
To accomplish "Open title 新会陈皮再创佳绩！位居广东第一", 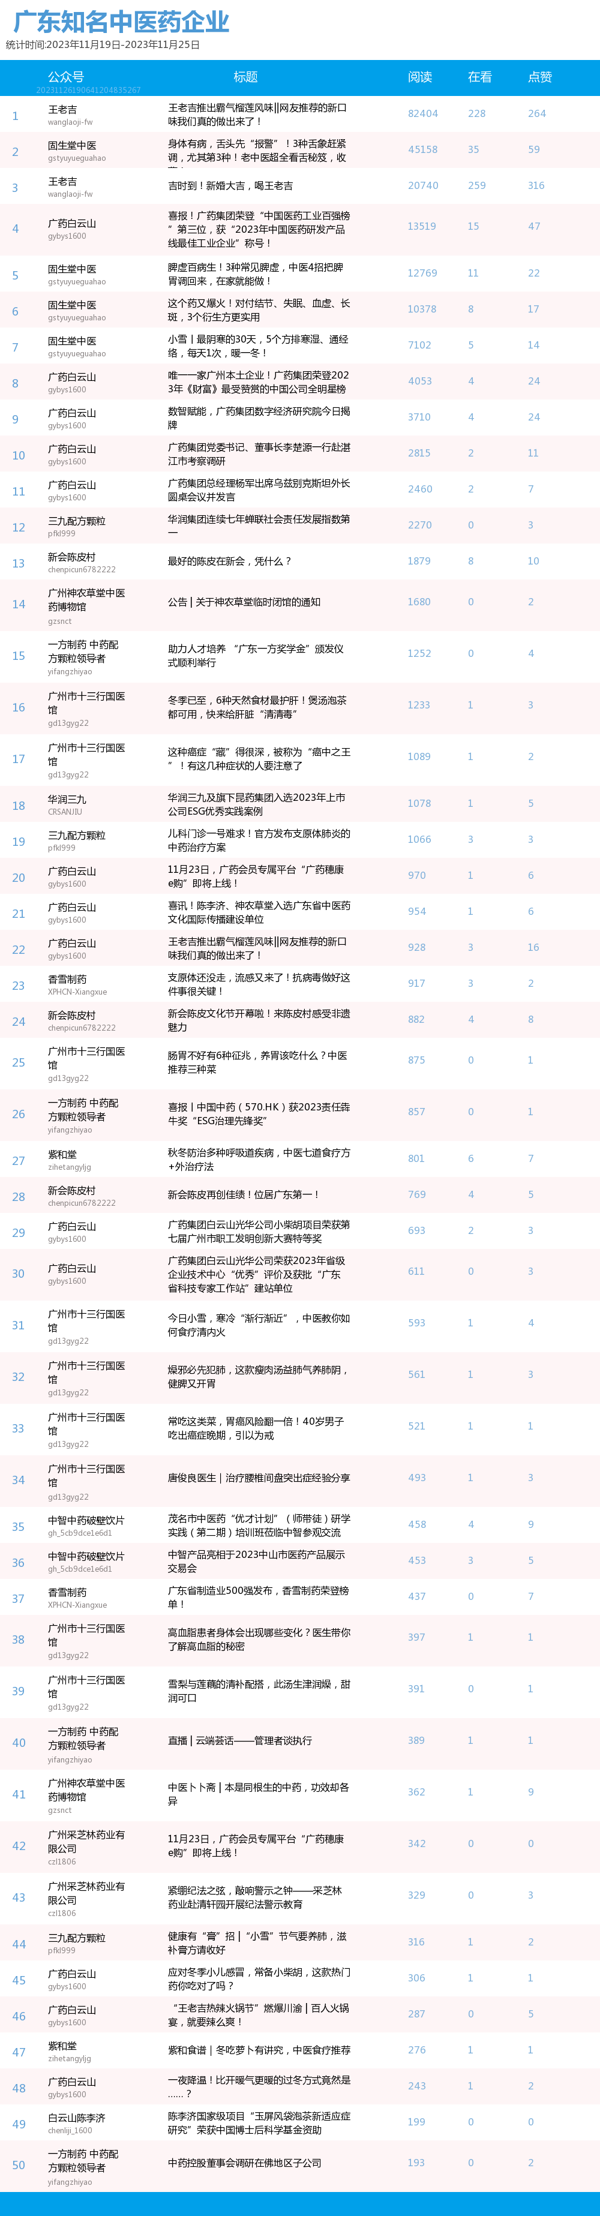I will (244, 1195).
